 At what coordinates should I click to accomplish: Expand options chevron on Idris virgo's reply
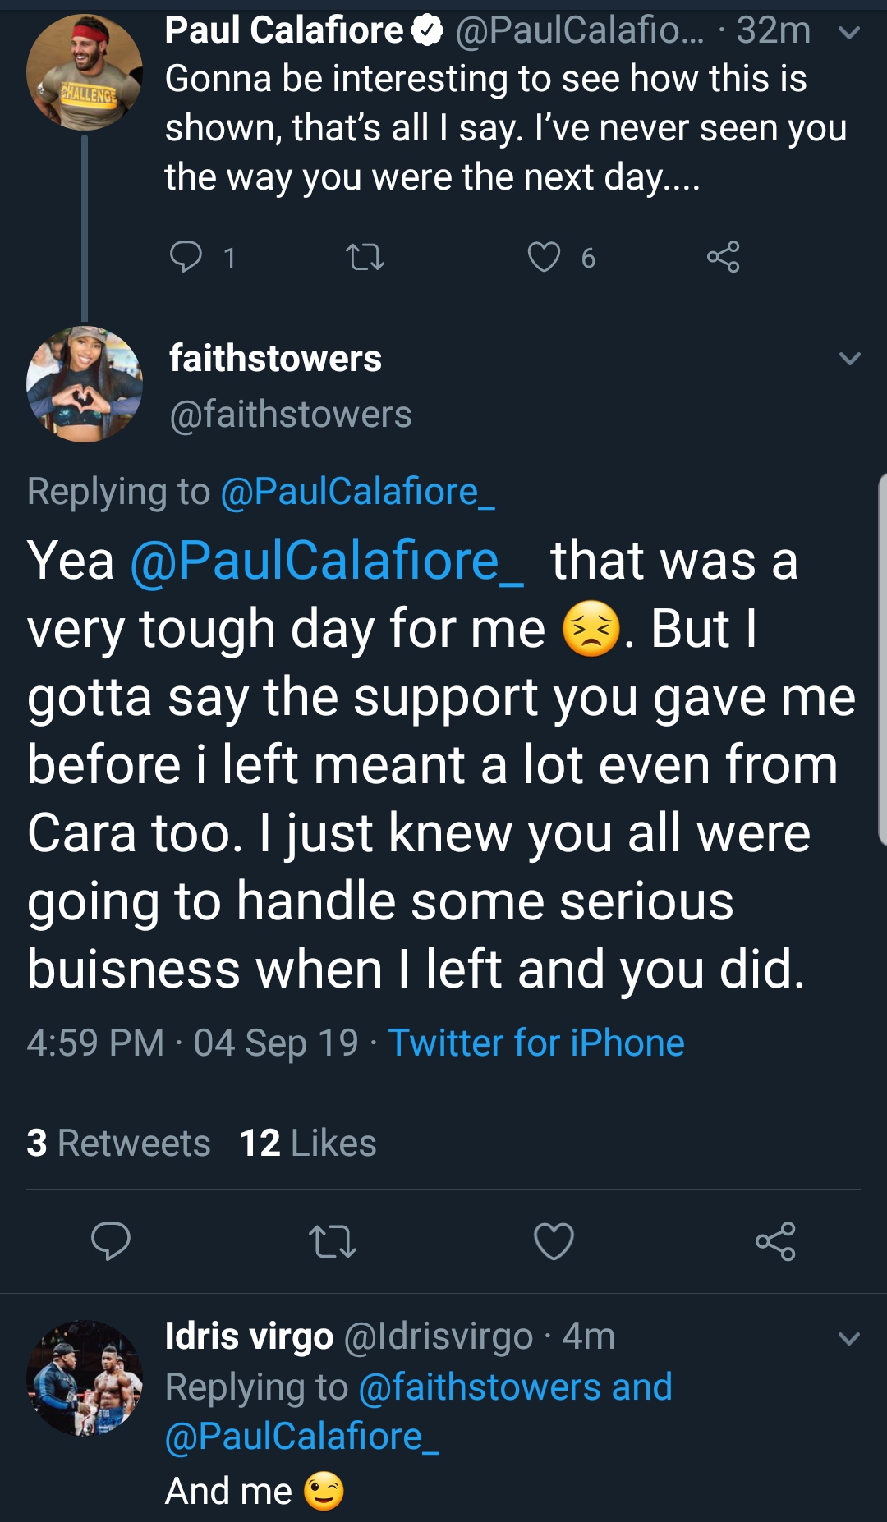849,1338
